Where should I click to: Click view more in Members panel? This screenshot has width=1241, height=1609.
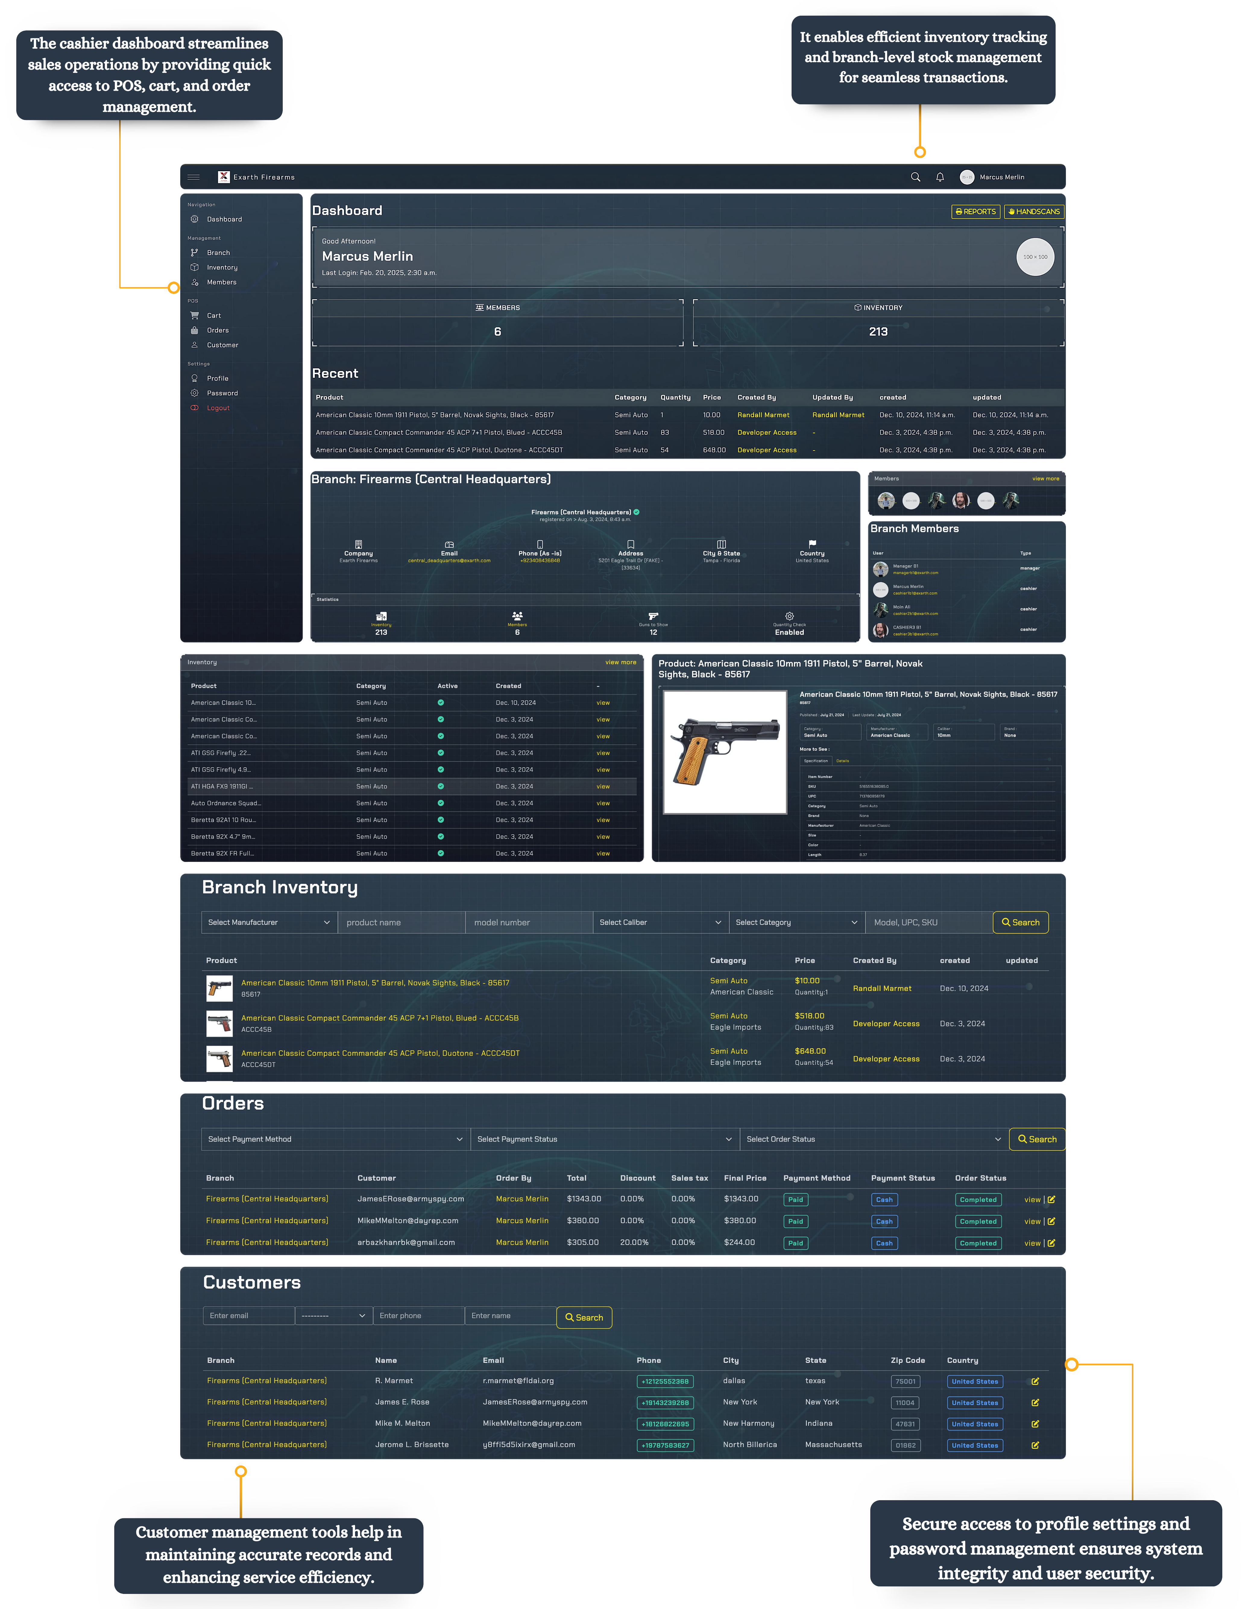tap(1045, 479)
